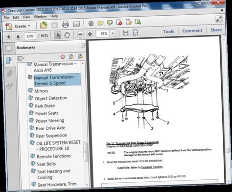Open the Window menu
232x192 pixels.
pos(40,17)
